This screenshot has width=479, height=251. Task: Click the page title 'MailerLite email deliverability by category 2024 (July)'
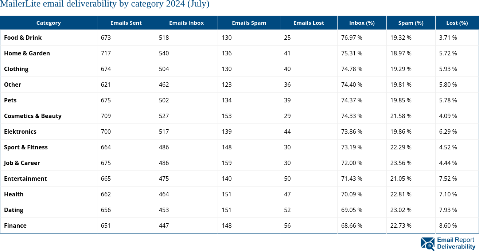(x=105, y=4)
